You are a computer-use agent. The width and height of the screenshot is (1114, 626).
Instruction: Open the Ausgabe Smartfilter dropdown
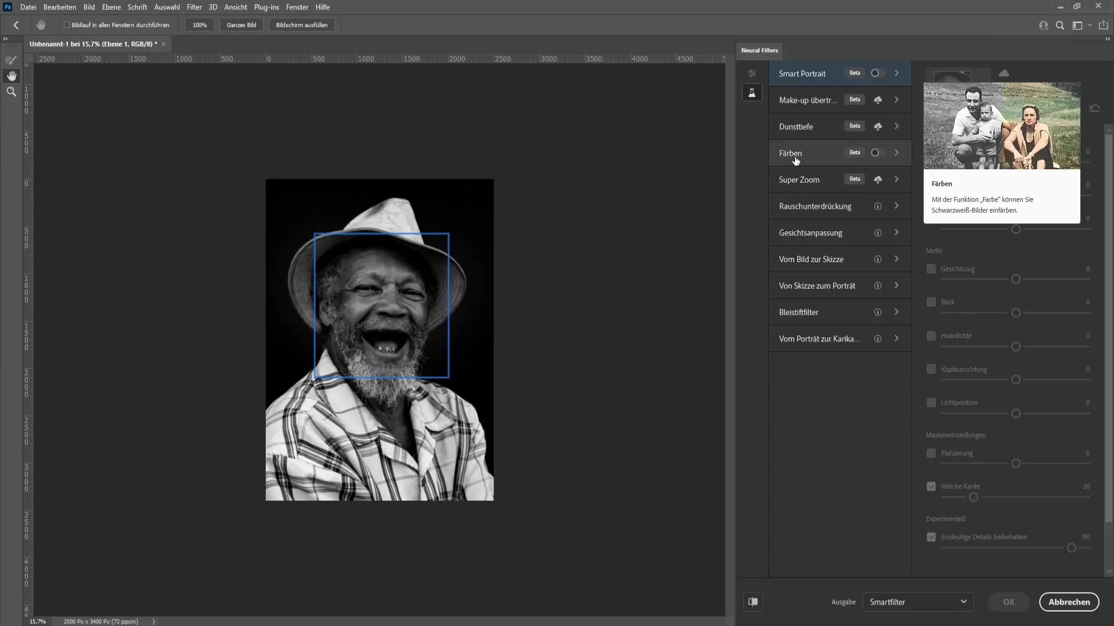pos(918,602)
